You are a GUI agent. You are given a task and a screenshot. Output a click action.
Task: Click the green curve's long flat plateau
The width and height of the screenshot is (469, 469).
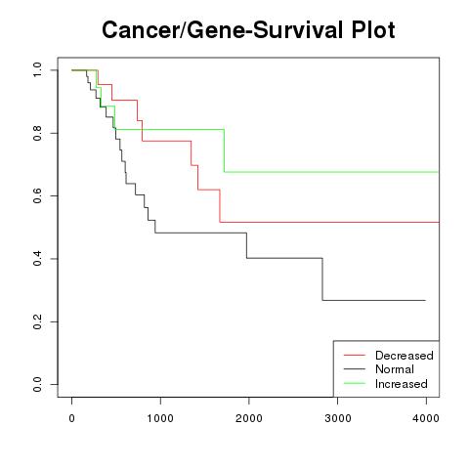[331, 172]
